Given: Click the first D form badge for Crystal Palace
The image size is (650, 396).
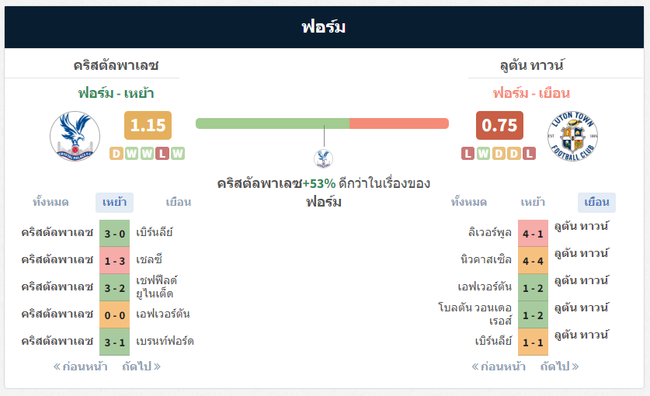Looking at the screenshot, I should tap(116, 154).
